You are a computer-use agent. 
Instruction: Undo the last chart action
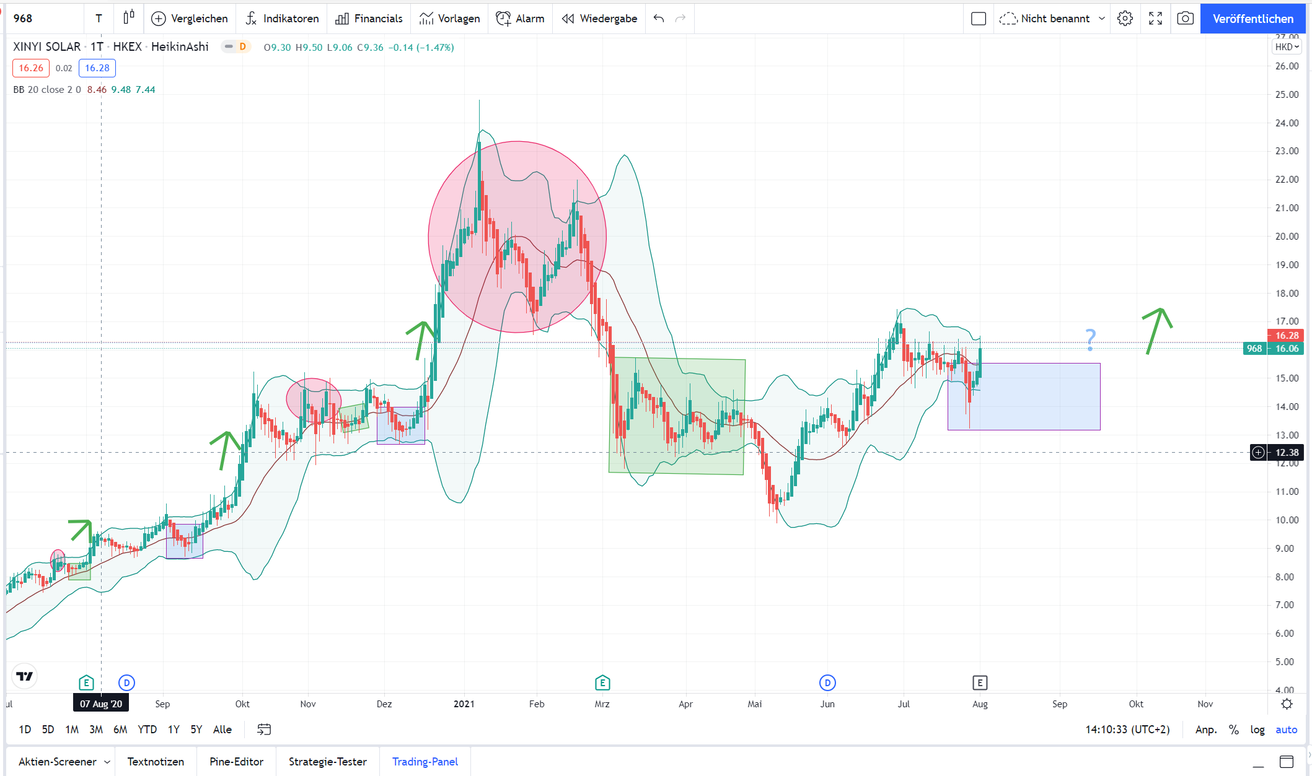pos(658,19)
